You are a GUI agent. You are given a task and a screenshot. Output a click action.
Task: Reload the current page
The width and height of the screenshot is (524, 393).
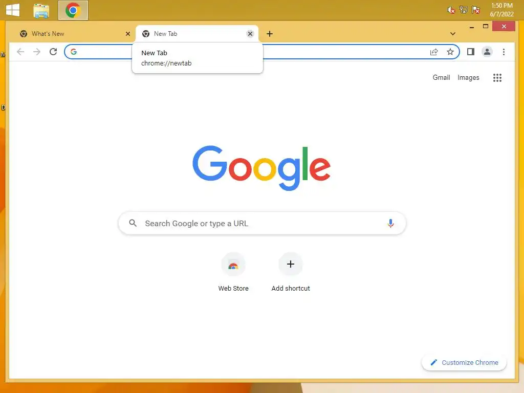coord(53,52)
